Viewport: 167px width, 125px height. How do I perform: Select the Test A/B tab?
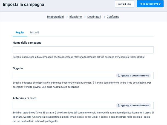click(x=34, y=33)
